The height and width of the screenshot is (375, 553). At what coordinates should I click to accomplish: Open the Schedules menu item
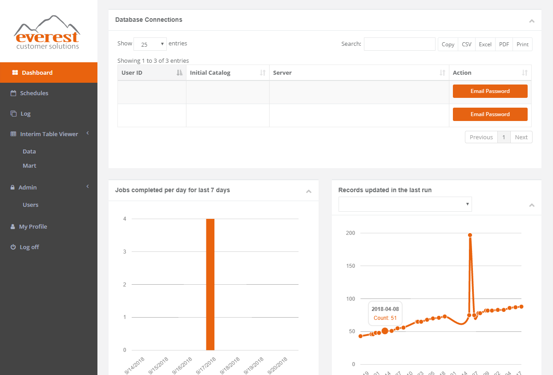point(48,93)
